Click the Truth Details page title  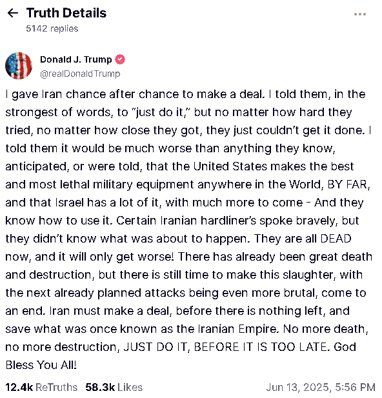pyautogui.click(x=66, y=13)
